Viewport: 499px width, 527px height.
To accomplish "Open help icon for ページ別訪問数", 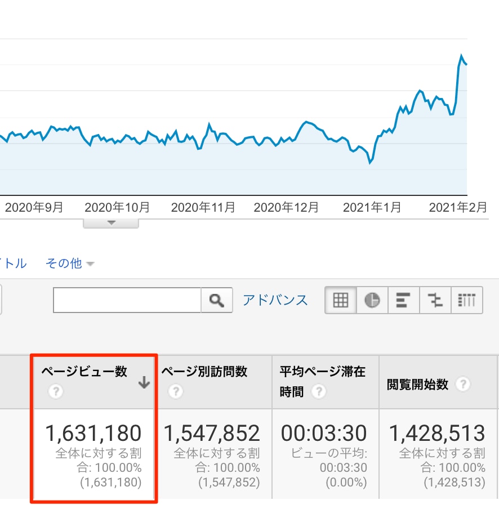I will coord(176,391).
